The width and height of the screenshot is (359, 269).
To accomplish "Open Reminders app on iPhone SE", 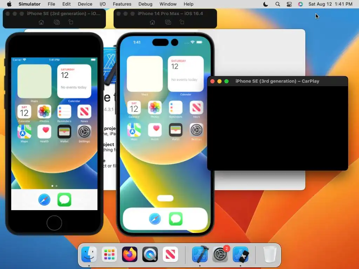I will point(65,112).
